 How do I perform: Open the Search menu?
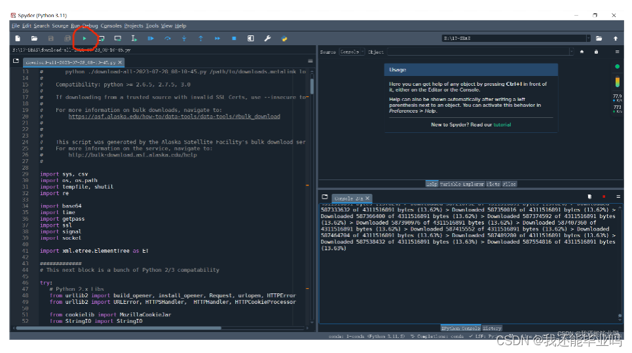[x=41, y=26]
